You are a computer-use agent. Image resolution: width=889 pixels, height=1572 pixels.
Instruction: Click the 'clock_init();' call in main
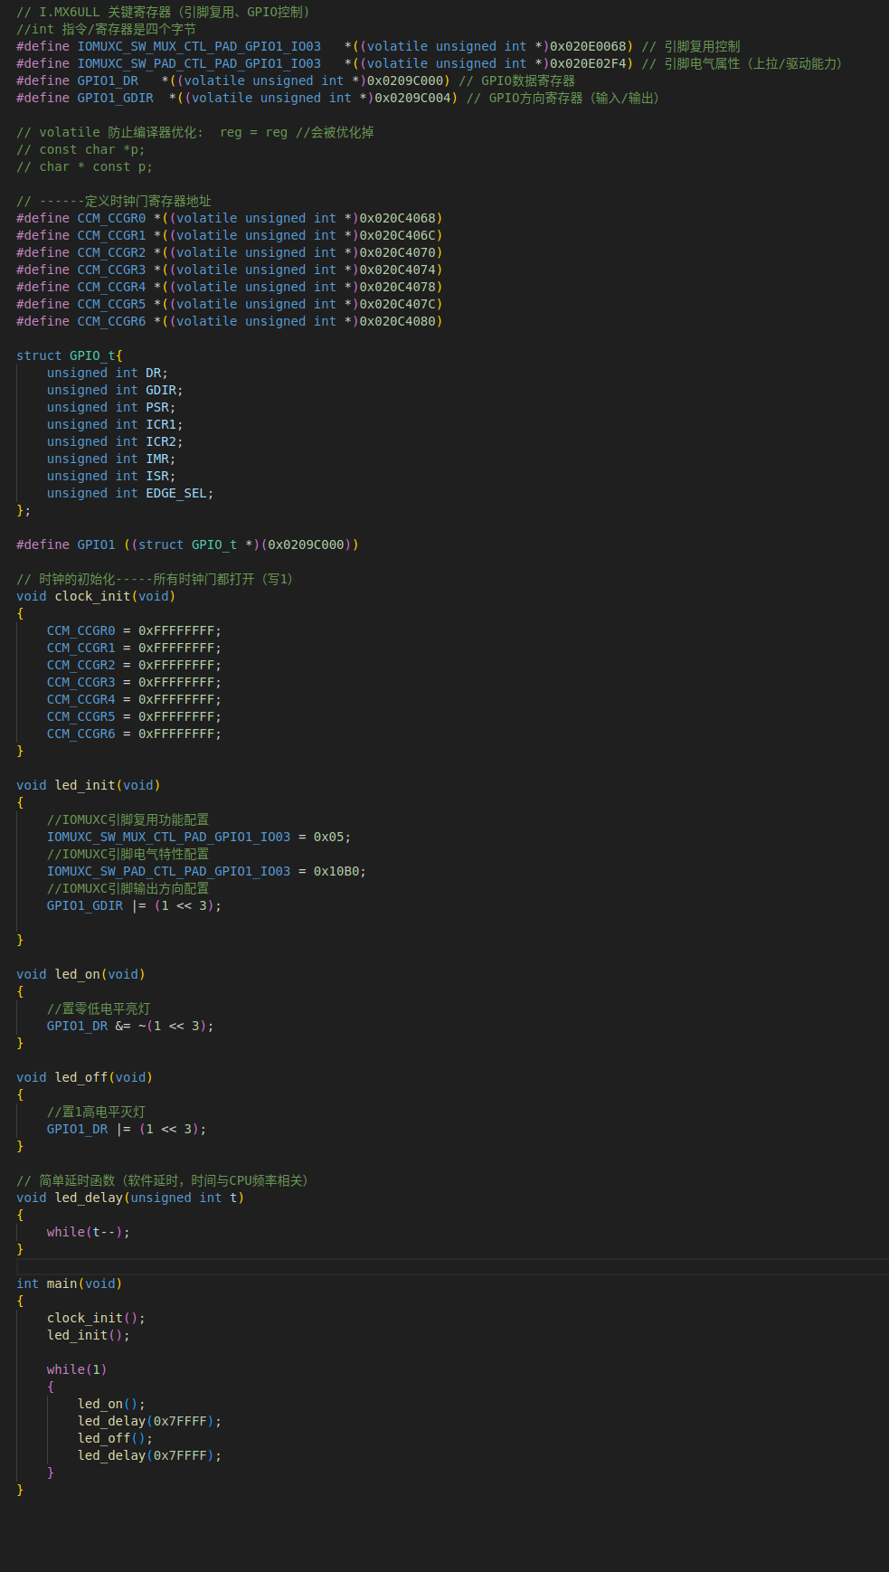(96, 1318)
